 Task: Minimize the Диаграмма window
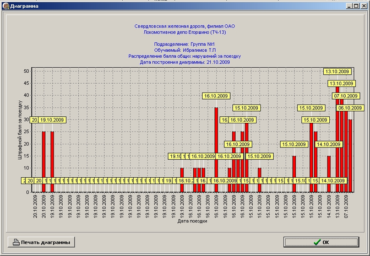[350, 4]
